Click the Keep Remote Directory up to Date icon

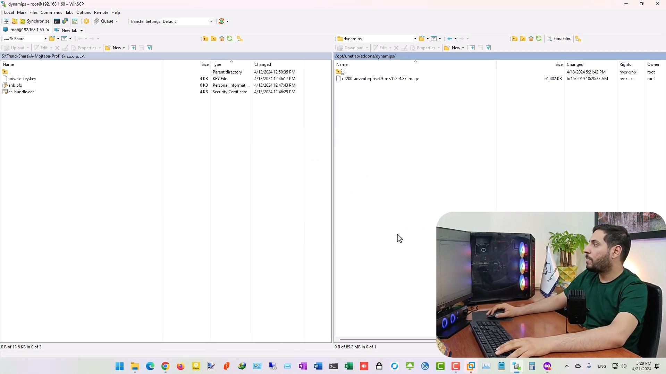75,21
